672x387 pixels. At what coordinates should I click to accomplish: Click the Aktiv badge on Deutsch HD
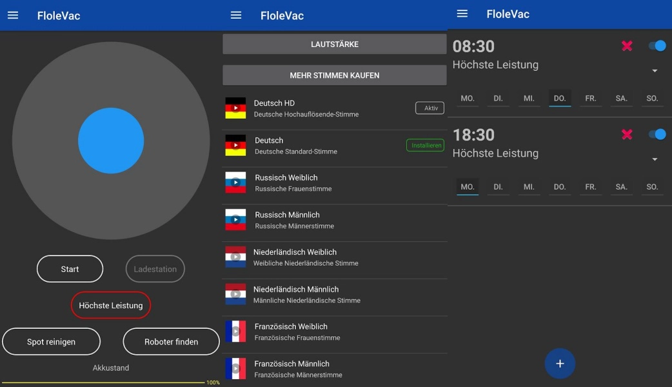430,108
